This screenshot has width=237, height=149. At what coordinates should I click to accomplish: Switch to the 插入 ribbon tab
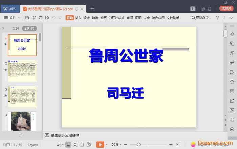click(78, 18)
